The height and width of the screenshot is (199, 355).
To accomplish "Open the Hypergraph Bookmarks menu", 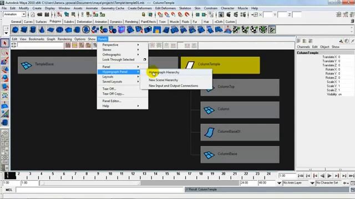I will (x=37, y=39).
